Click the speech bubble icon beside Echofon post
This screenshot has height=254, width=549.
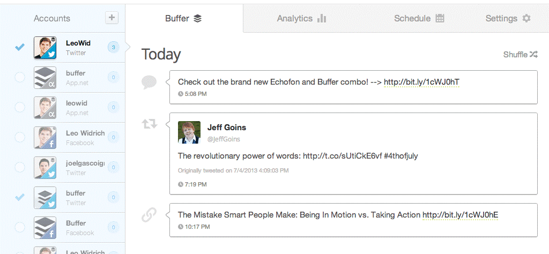click(x=149, y=82)
